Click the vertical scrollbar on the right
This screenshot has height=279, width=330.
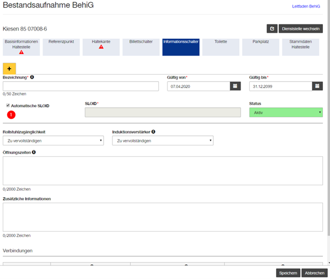[328, 118]
